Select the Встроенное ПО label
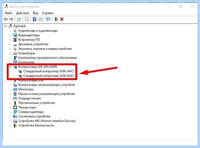The height and width of the screenshot is (148, 200). 29,40
